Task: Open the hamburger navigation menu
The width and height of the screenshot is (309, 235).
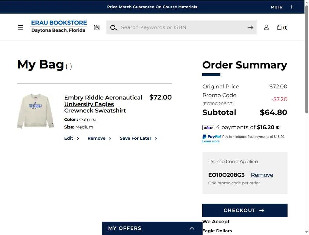Action: [x=21, y=27]
